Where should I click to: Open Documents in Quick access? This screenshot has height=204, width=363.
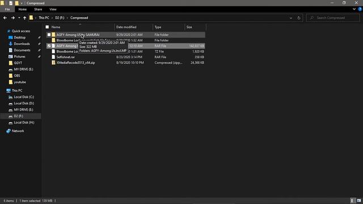pos(22,50)
